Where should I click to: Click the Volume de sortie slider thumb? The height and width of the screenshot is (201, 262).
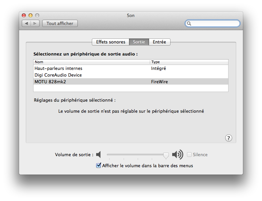coord(166,155)
